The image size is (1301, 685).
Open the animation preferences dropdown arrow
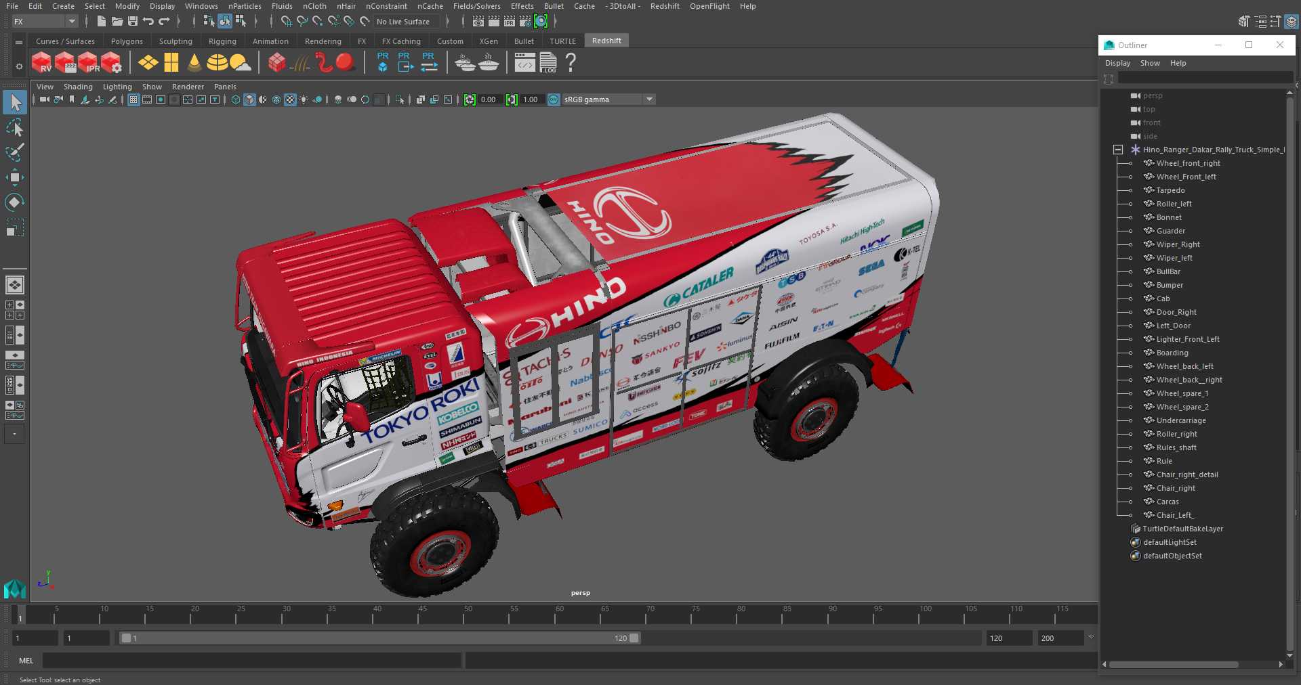click(1091, 637)
